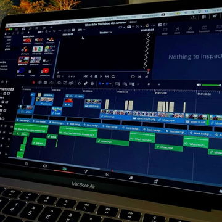Stop playback using the stop button
222x222 pixels.
pyautogui.click(x=96, y=76)
